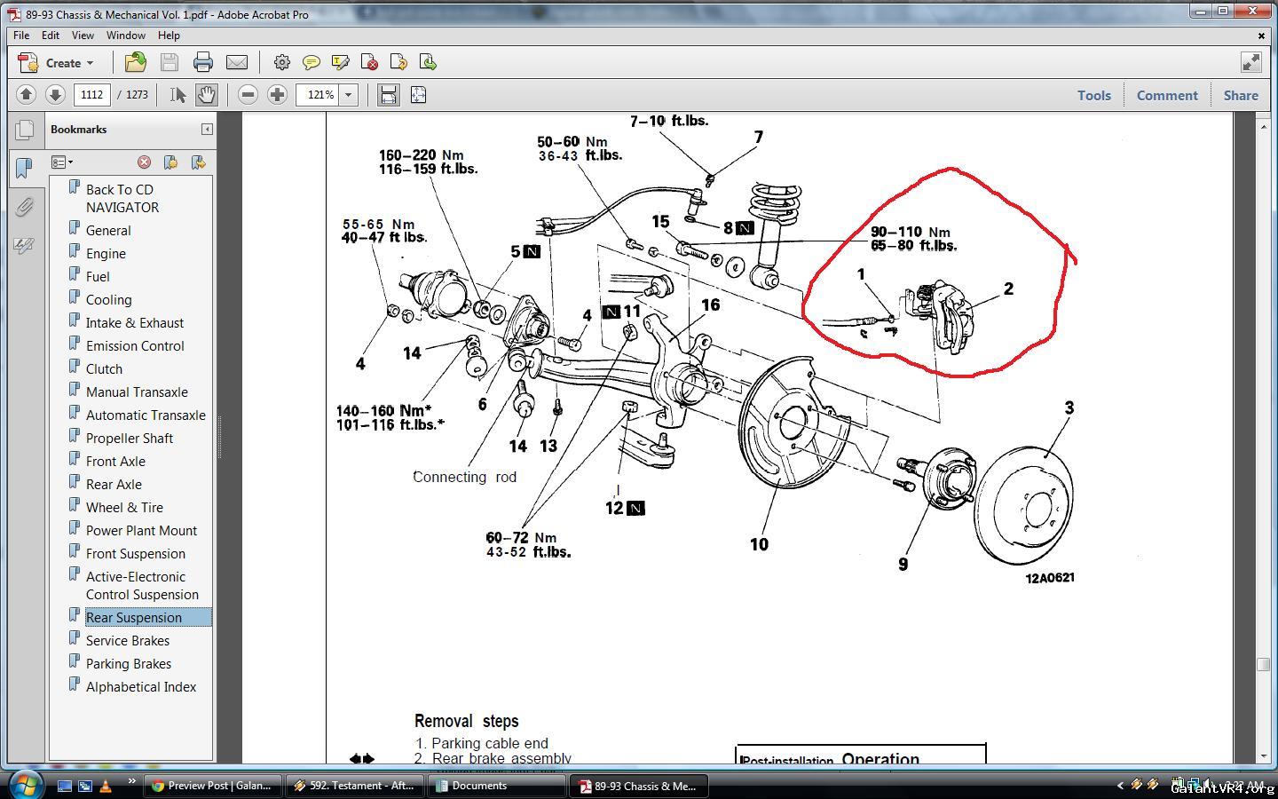1278x799 pixels.
Task: Expand the zoom percentage dropdown arrow
Action: (349, 94)
